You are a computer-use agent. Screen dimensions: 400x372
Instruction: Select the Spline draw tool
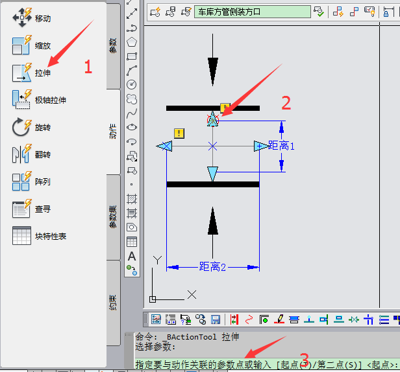click(132, 113)
